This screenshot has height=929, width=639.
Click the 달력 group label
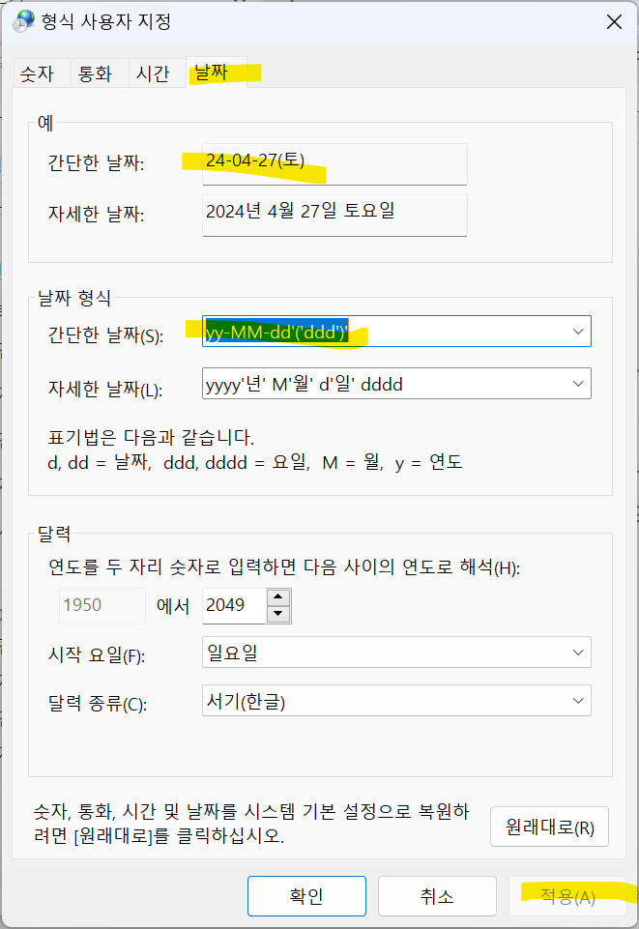54,534
